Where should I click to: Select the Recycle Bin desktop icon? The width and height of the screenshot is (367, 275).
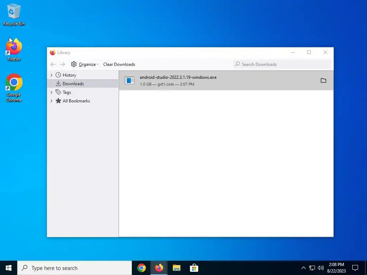tap(14, 14)
